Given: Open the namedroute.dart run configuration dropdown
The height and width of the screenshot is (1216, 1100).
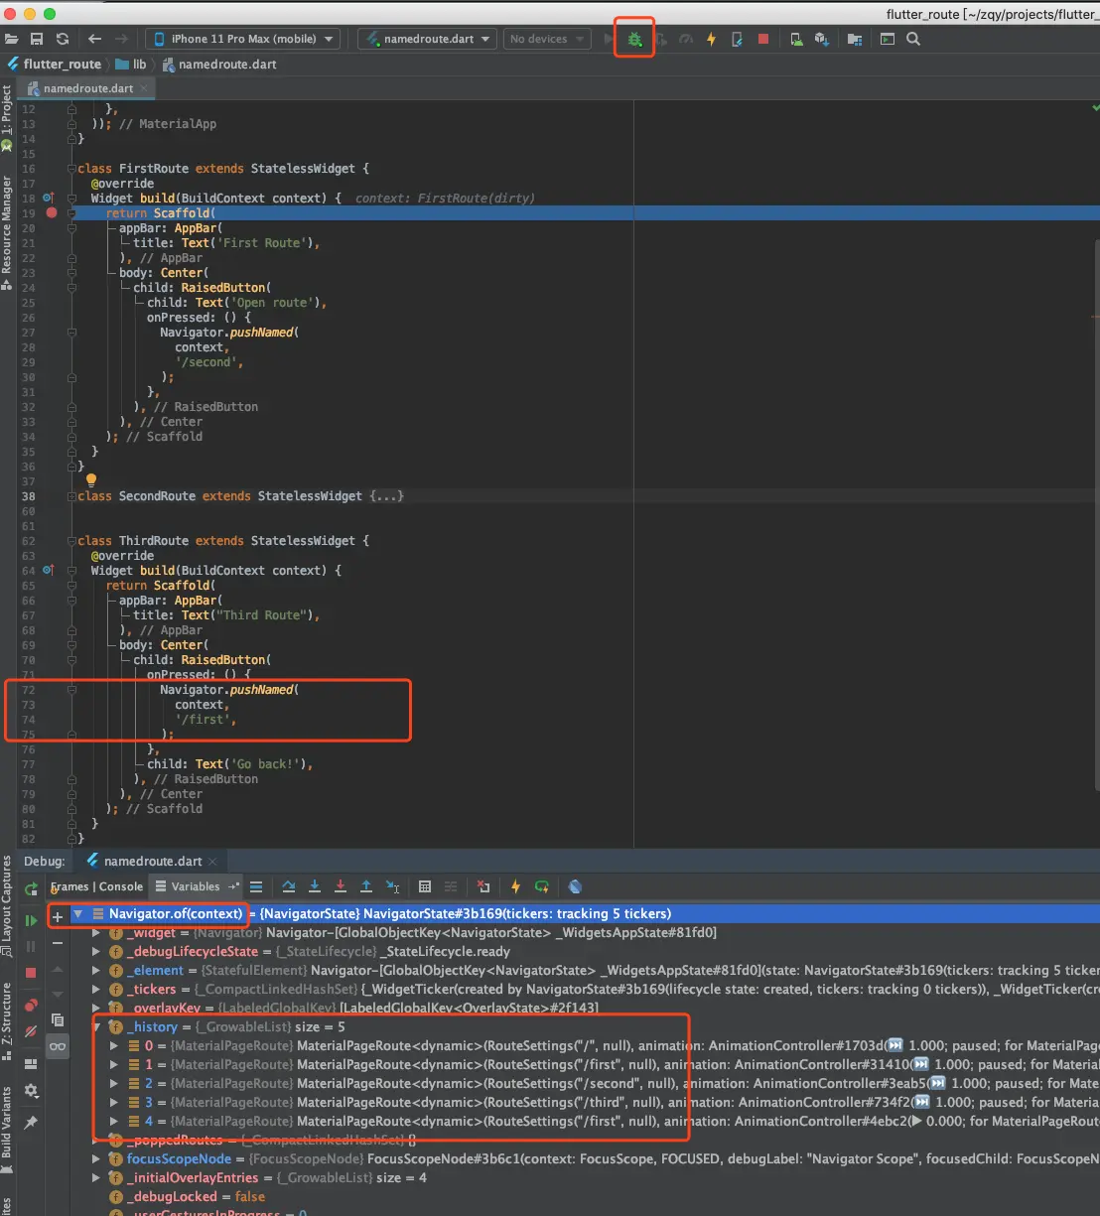Looking at the screenshot, I should click(x=428, y=40).
